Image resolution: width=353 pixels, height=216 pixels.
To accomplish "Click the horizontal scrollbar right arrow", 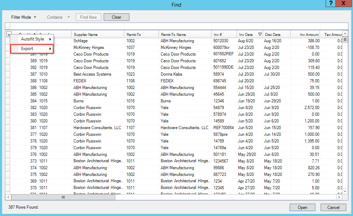I will click(339, 197).
